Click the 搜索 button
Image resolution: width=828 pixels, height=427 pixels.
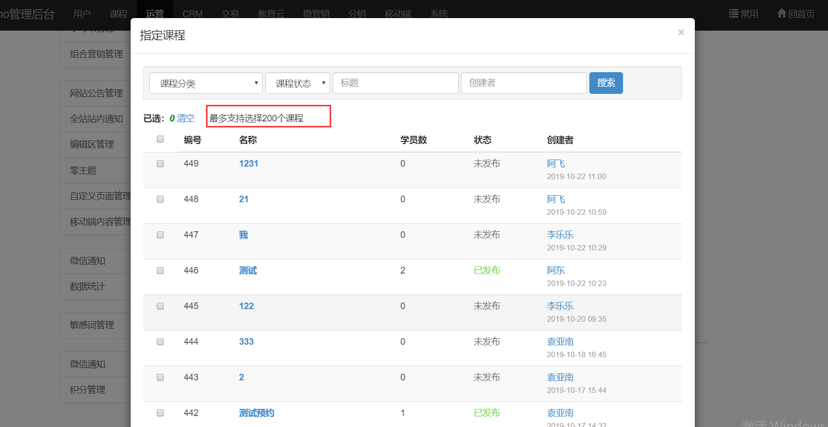(x=605, y=83)
